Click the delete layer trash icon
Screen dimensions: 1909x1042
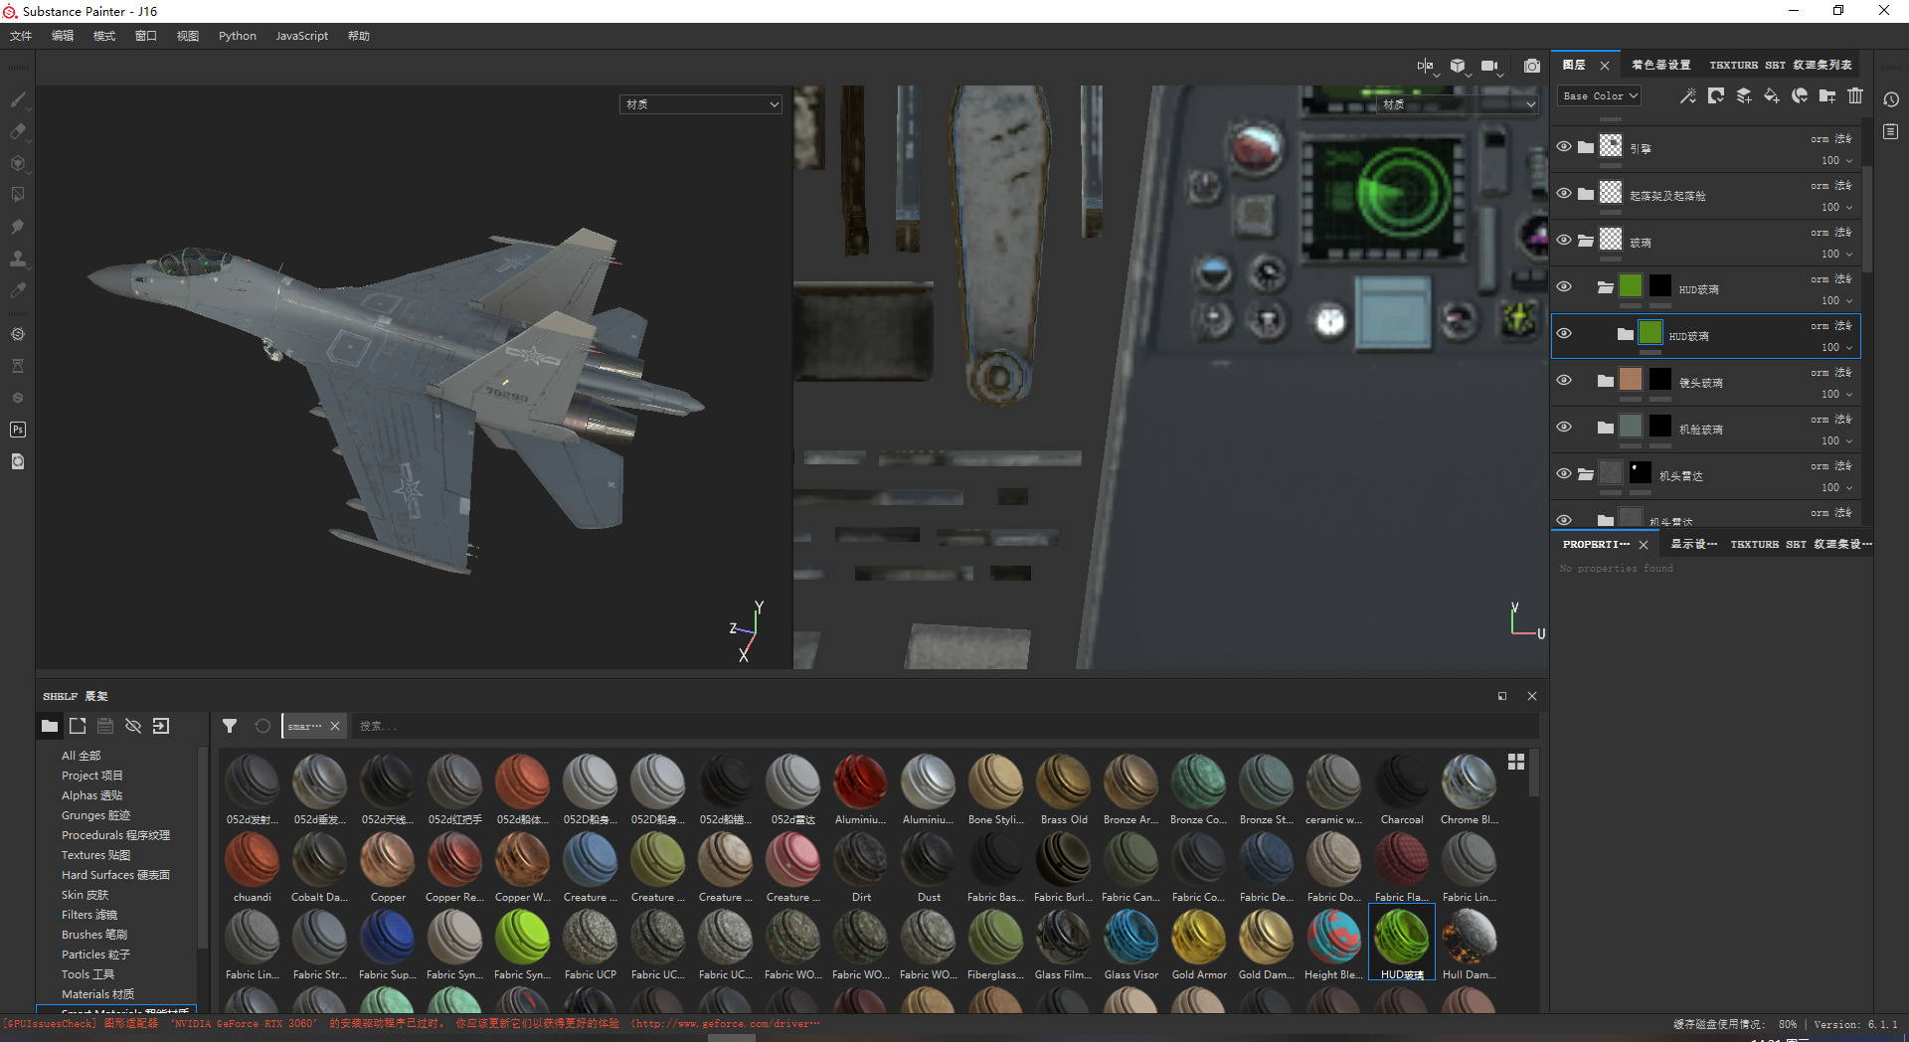tap(1855, 95)
